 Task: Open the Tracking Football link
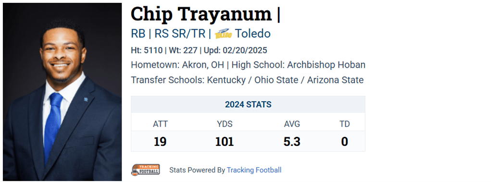click(254, 170)
